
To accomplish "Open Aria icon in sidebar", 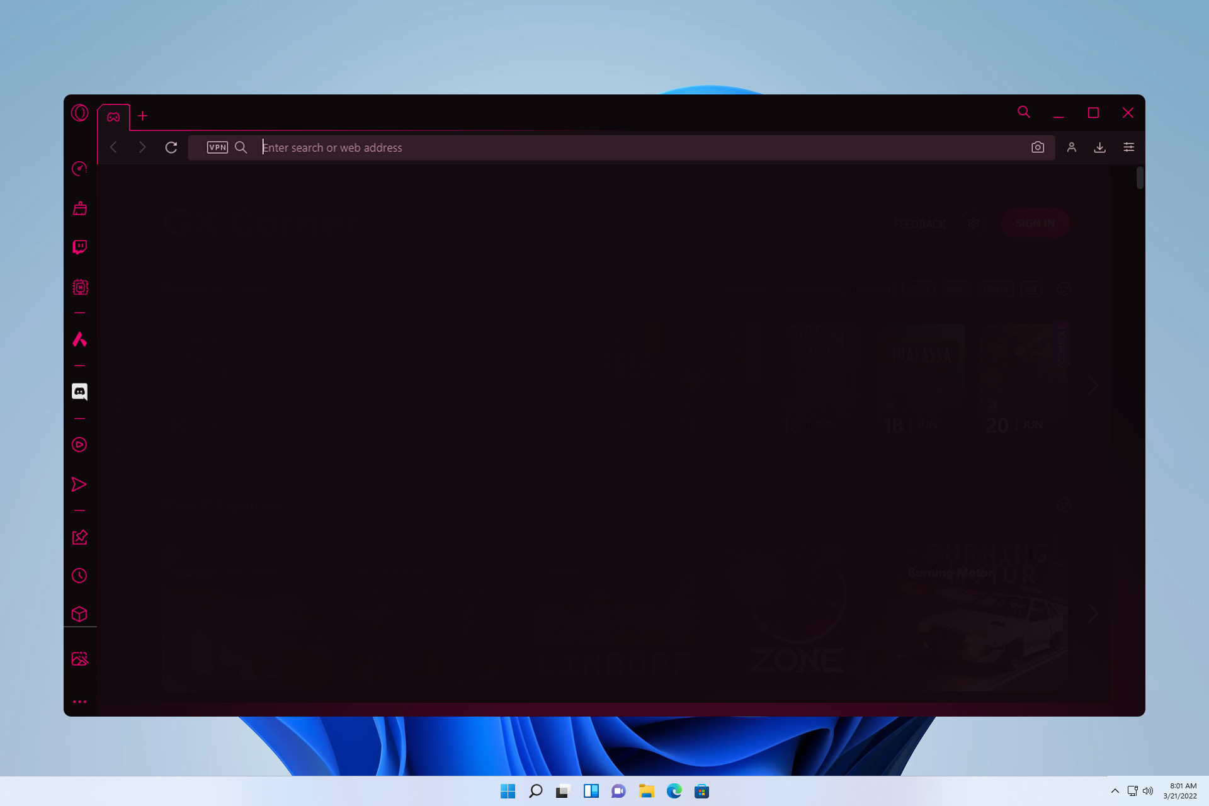I will coord(79,339).
